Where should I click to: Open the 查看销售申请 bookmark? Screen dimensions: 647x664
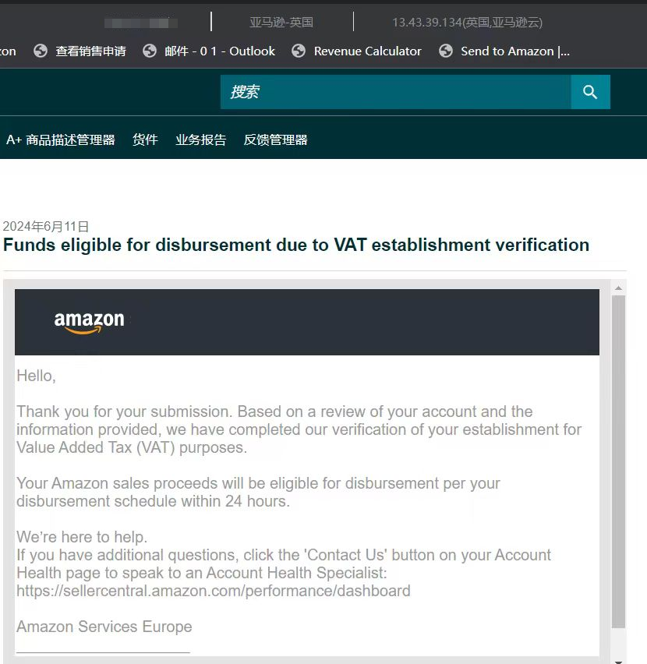[x=90, y=51]
